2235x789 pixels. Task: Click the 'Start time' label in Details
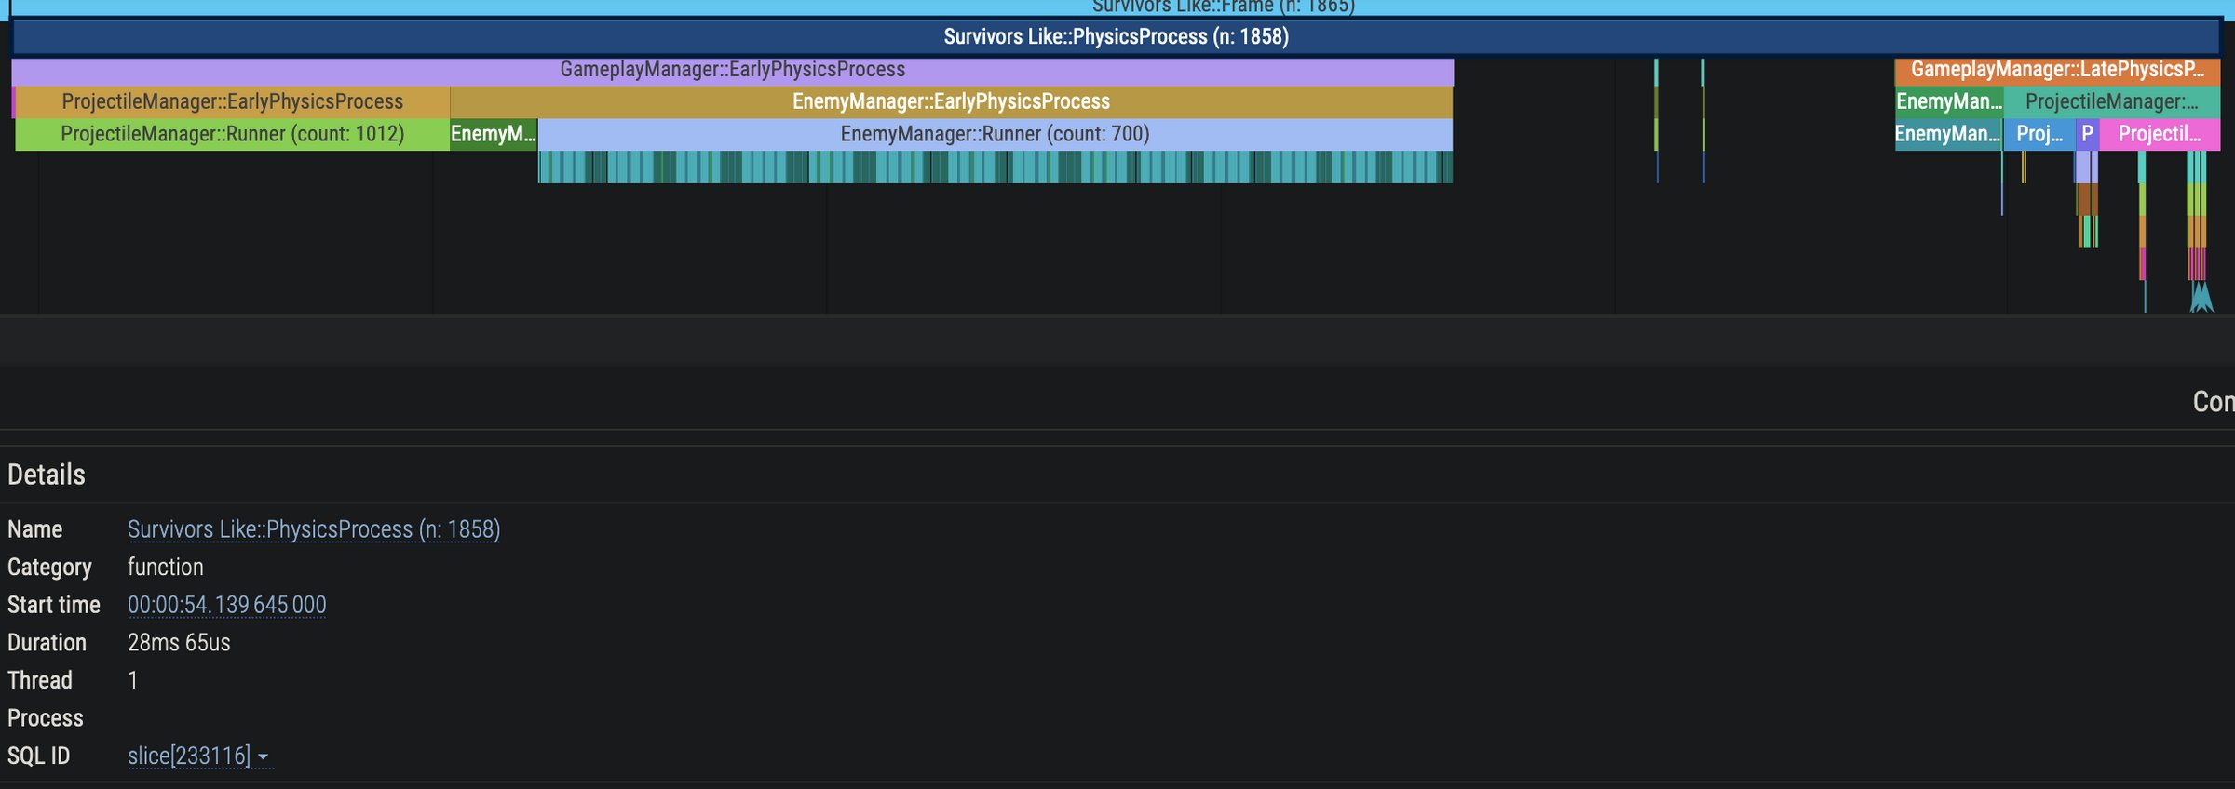point(53,605)
